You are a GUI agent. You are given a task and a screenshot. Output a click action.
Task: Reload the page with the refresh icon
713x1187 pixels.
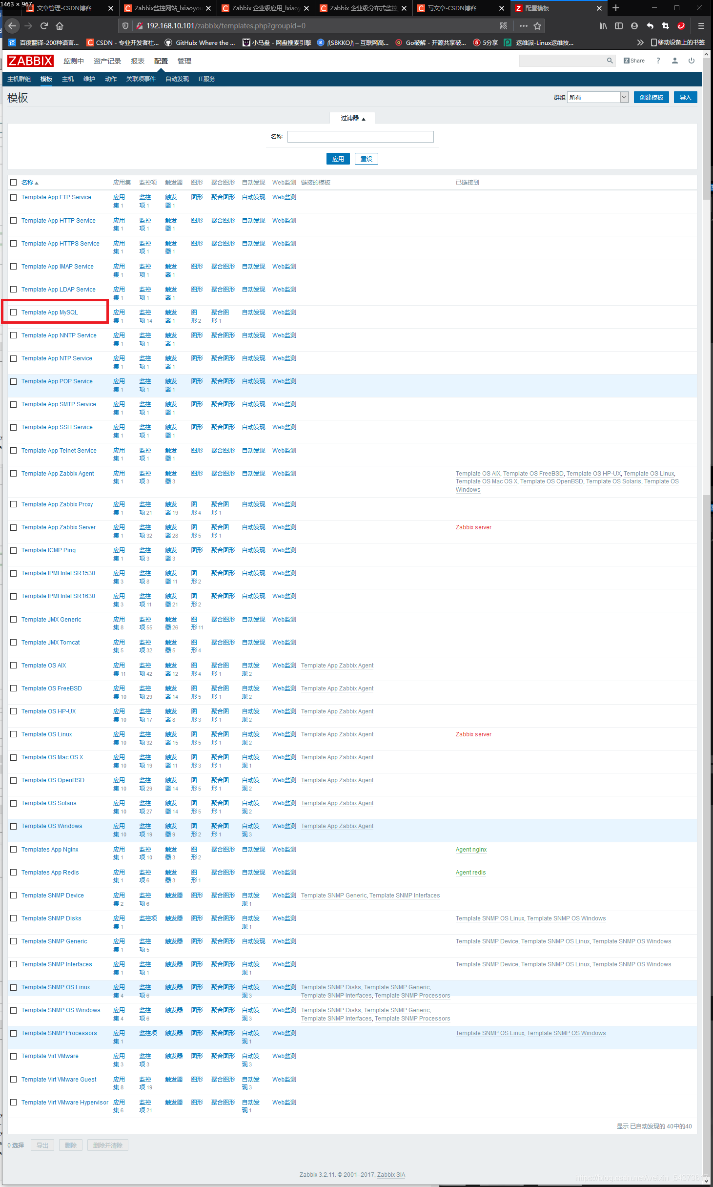[44, 26]
